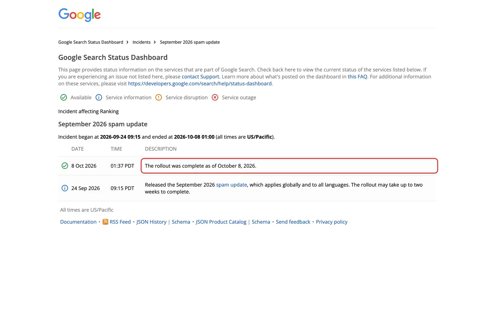Viewport: 494px width, 309px height.
Task: Click the orange RSS feed icon
Action: [x=105, y=222]
